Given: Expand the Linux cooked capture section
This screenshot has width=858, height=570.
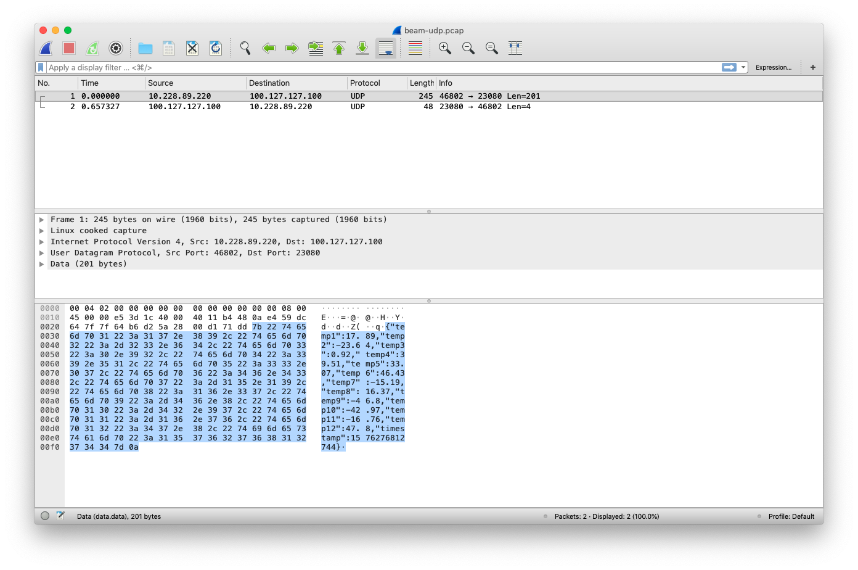Looking at the screenshot, I should (x=42, y=231).
